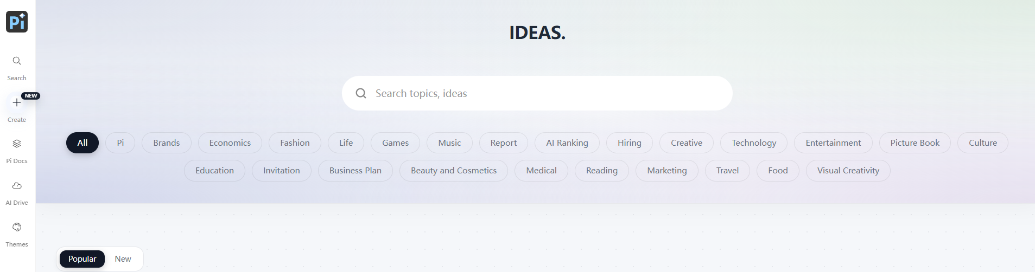The width and height of the screenshot is (1035, 272).
Task: Filter by Picture Book category
Action: pos(915,143)
